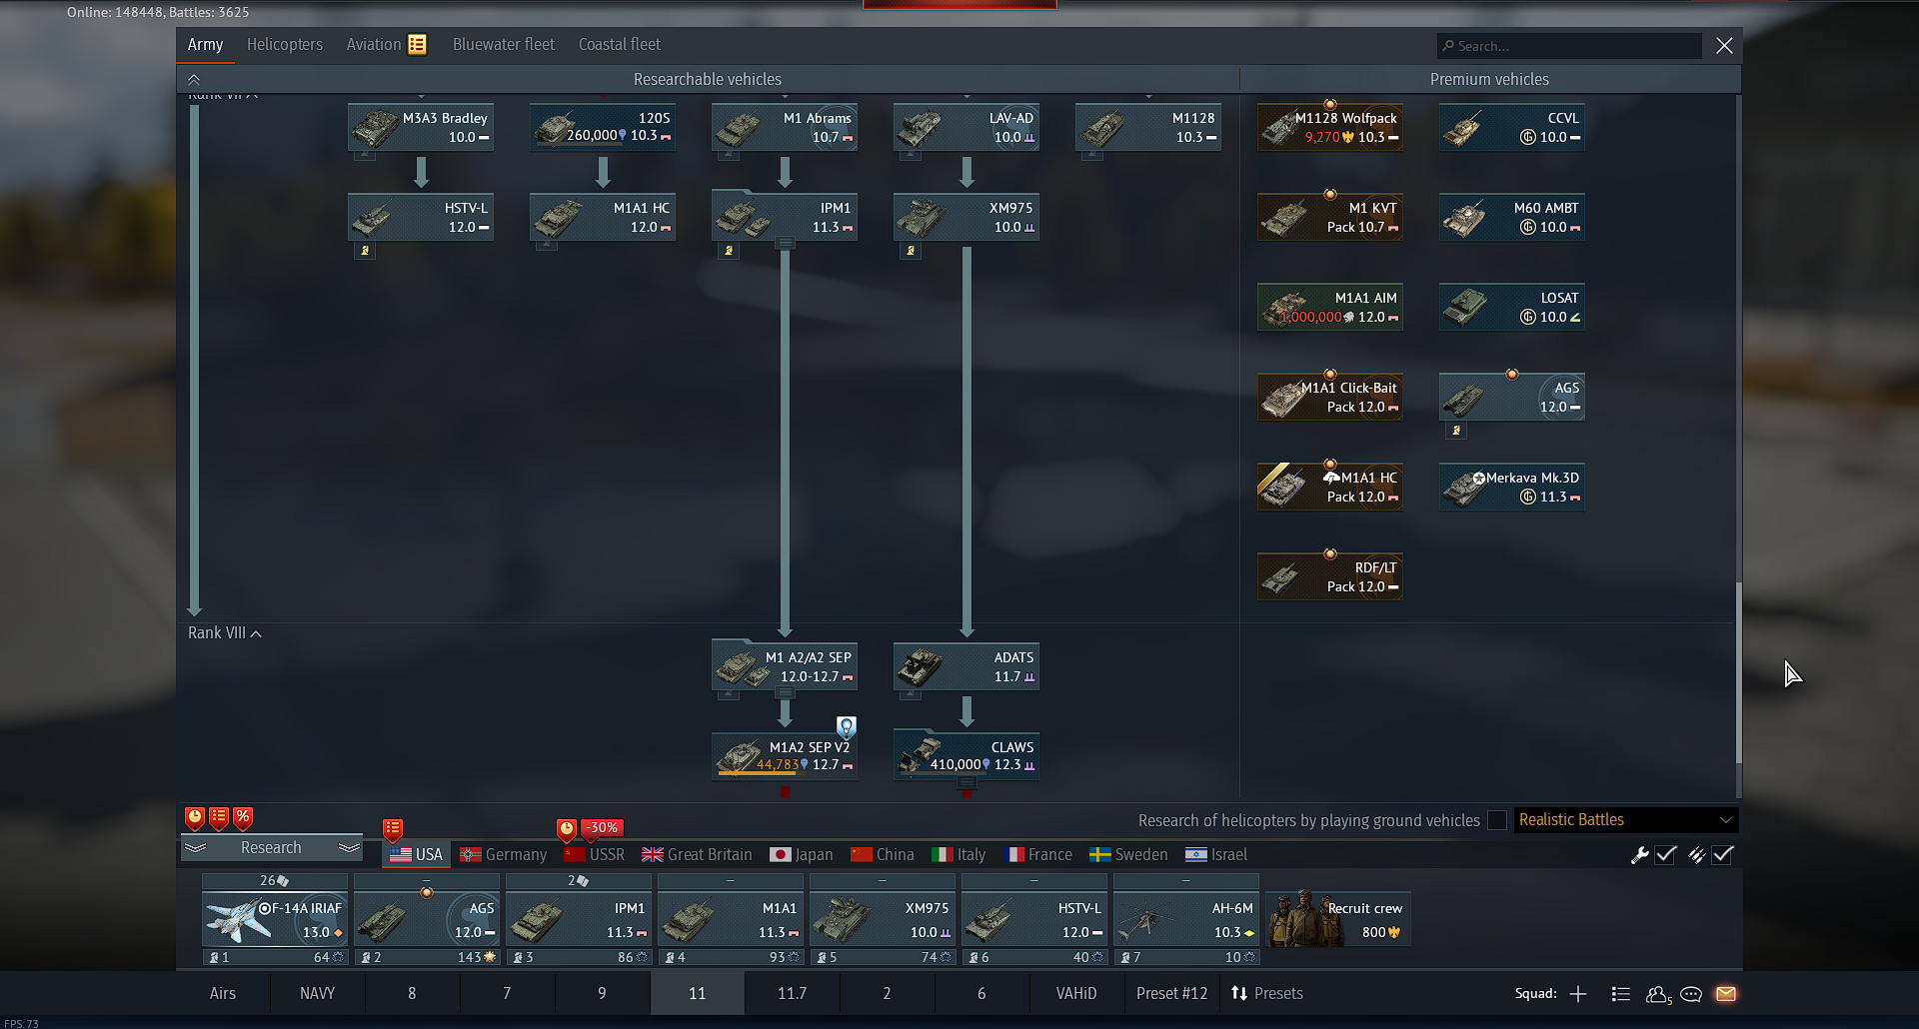Open the mail inbox envelope icon
The image size is (1919, 1029).
coord(1726,994)
